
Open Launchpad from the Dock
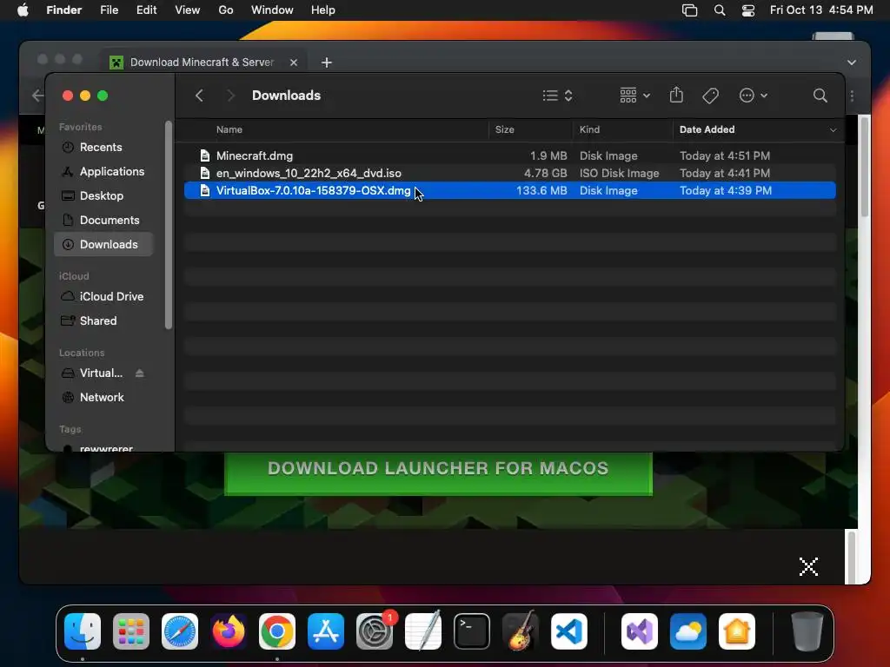pyautogui.click(x=131, y=631)
